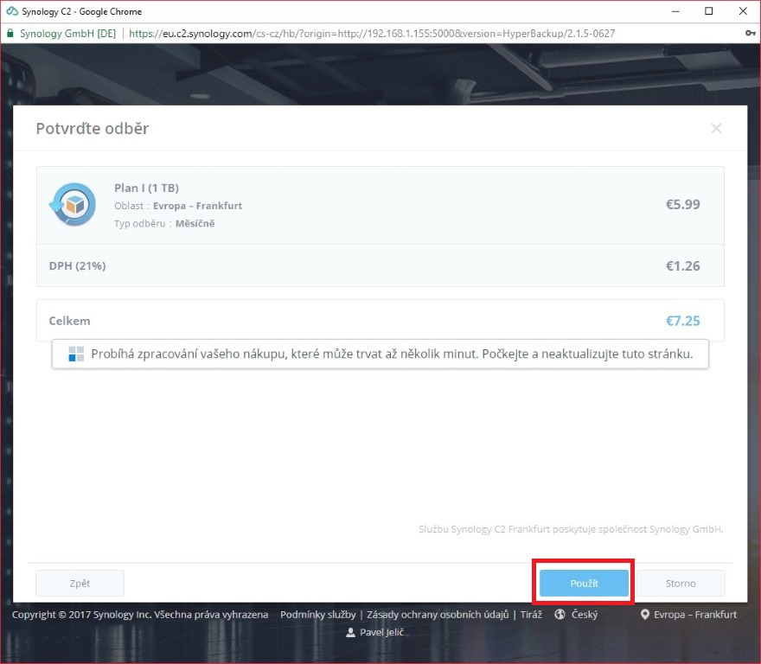Click the URL in the address bar
Viewport: 761px width, 664px height.
click(x=372, y=34)
